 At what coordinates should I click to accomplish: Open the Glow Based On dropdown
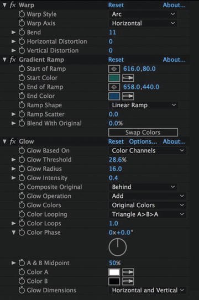coord(148,151)
